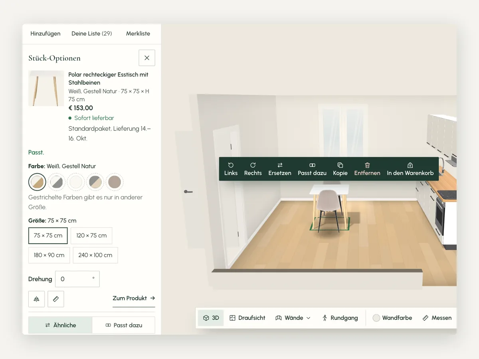479x359 pixels.
Task: Switch to Draufsicht view
Action: coord(247,318)
